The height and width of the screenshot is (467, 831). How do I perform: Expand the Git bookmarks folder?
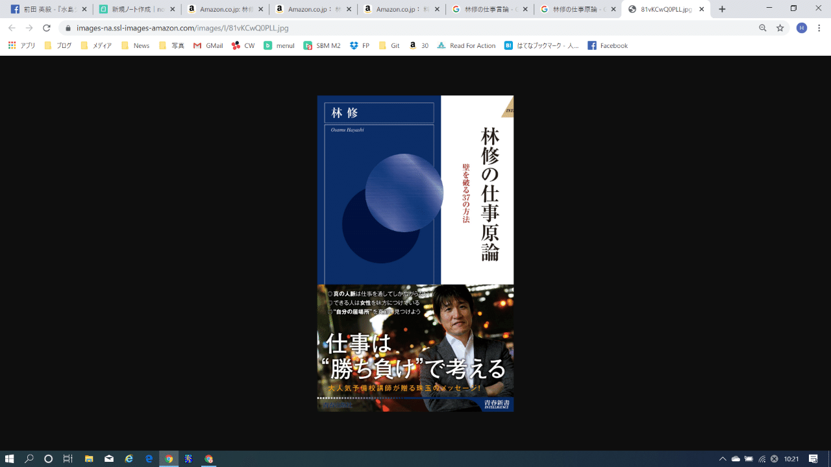(389, 45)
